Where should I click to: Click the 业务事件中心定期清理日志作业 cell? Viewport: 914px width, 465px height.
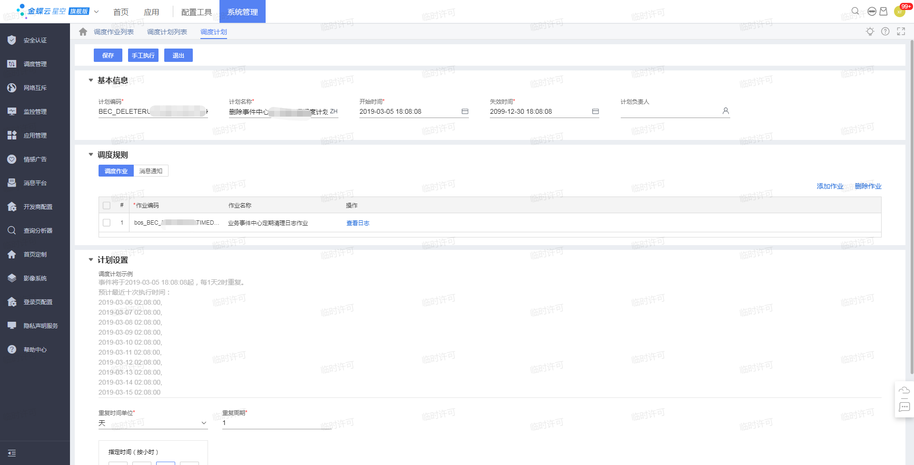[x=268, y=223]
